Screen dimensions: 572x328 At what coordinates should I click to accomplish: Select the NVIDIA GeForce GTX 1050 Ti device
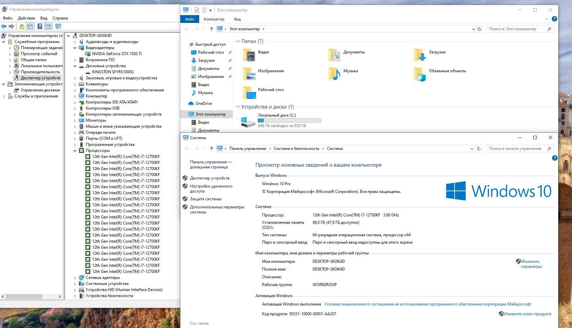(117, 54)
